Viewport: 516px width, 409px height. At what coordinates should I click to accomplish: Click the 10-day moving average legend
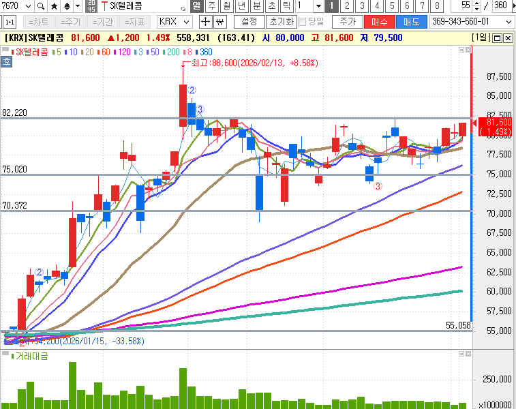click(71, 52)
